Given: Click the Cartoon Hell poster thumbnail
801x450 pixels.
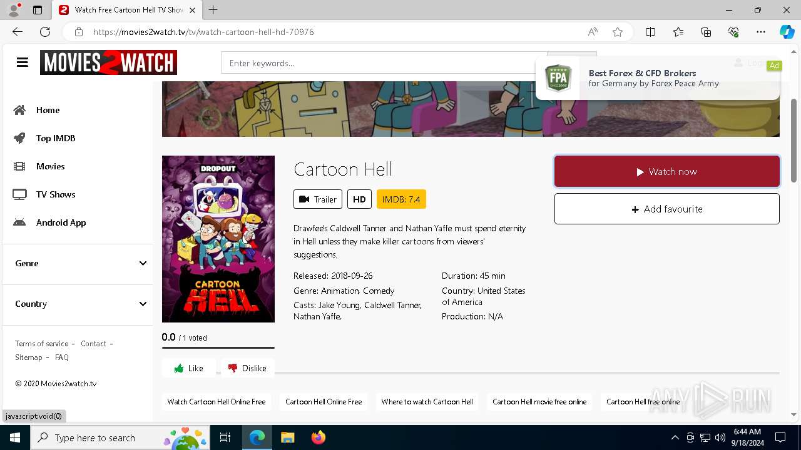Looking at the screenshot, I should click(x=218, y=239).
